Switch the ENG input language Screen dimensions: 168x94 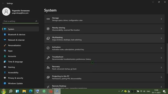click(x=148, y=91)
